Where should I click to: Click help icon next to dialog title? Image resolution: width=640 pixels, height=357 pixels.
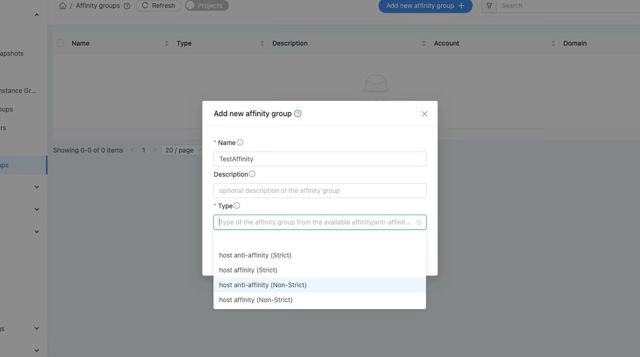pyautogui.click(x=298, y=113)
